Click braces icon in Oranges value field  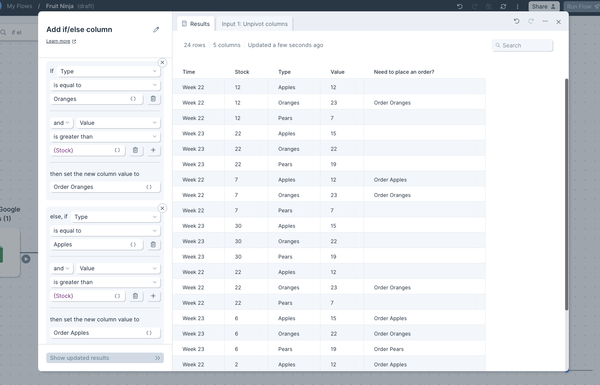click(133, 99)
